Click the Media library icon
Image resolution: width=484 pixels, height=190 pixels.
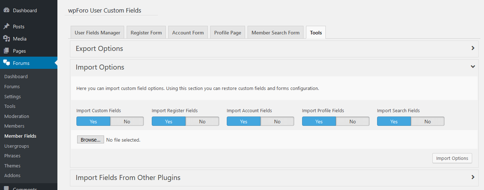coord(6,39)
